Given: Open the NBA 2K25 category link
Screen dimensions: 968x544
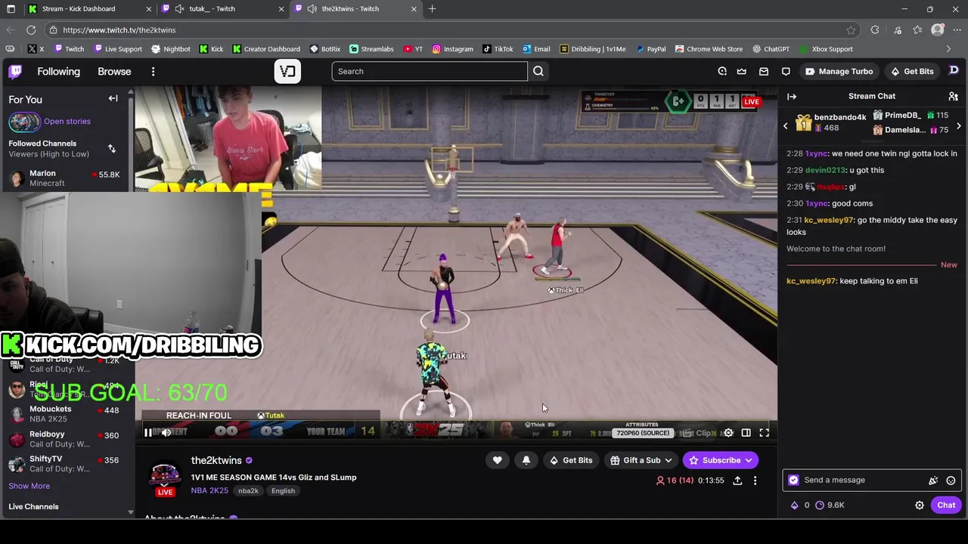Looking at the screenshot, I should click(209, 490).
